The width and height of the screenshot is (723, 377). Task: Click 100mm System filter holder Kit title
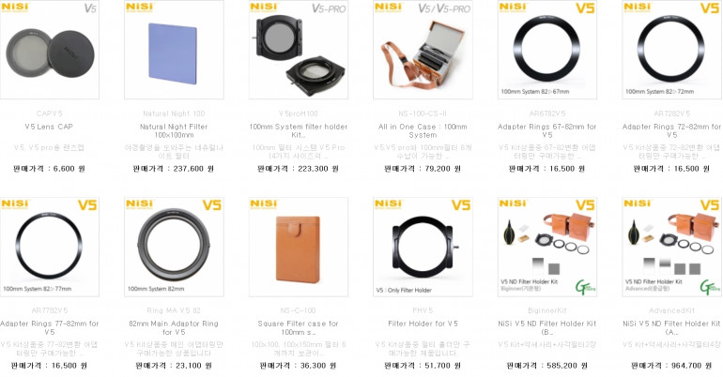coord(299,130)
